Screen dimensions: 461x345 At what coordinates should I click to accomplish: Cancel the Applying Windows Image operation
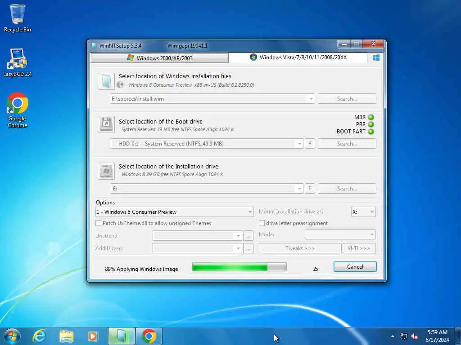coord(355,267)
